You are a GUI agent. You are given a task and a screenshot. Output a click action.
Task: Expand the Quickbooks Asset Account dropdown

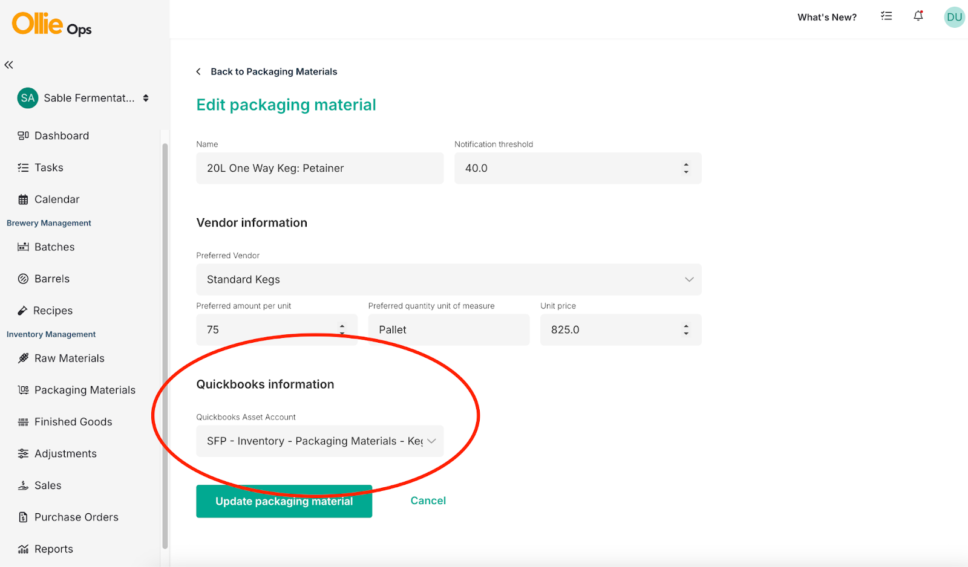point(319,441)
